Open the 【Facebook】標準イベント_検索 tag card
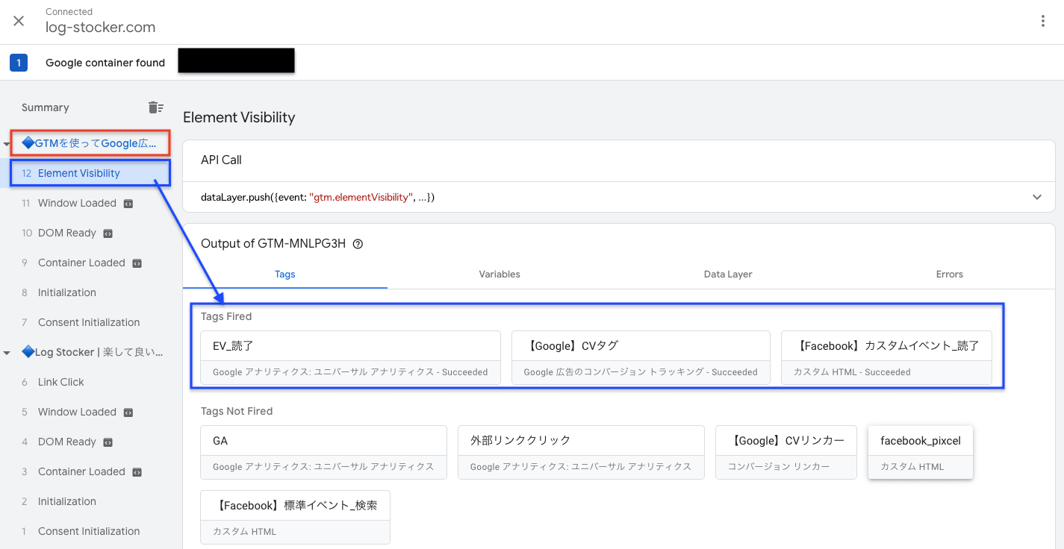The width and height of the screenshot is (1064, 549). 296,517
